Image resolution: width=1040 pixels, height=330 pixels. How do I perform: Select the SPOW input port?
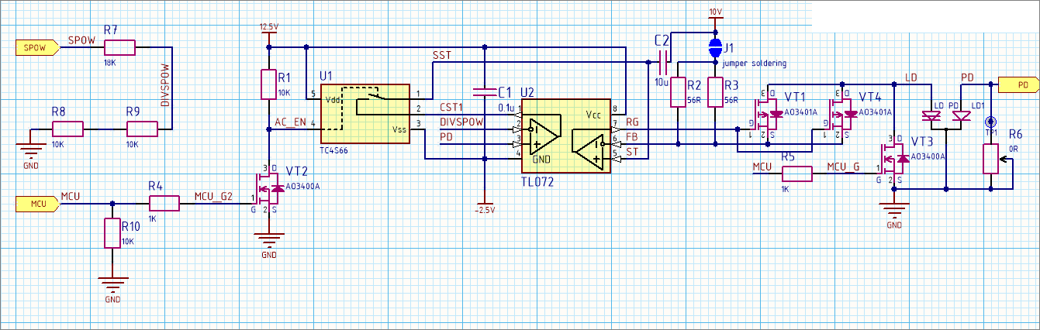point(36,47)
